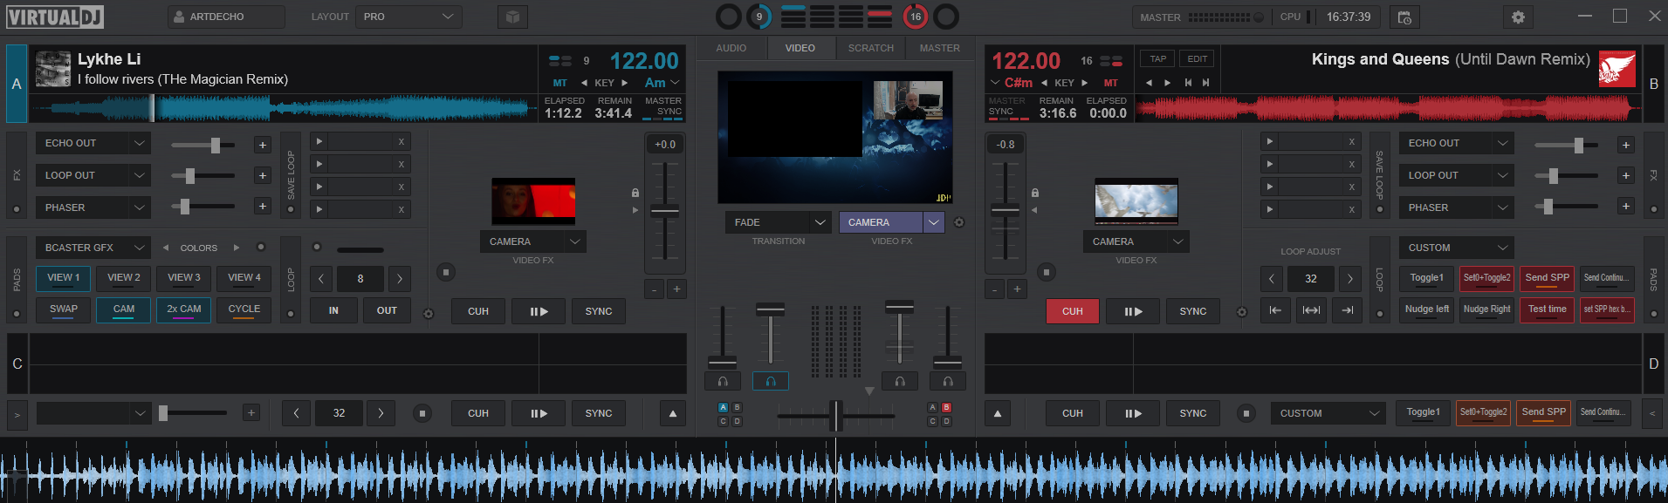Open video FX settings gear beside center CAMERA
Viewport: 1668px width, 503px height.
[959, 222]
